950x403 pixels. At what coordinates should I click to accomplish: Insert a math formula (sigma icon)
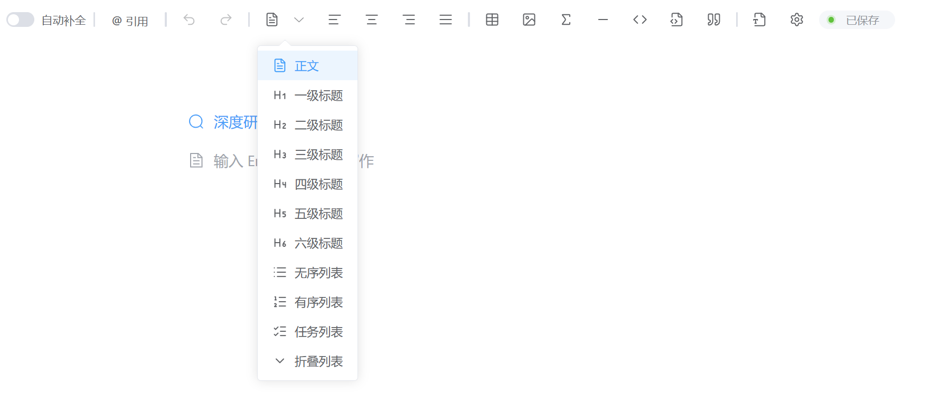pos(566,20)
